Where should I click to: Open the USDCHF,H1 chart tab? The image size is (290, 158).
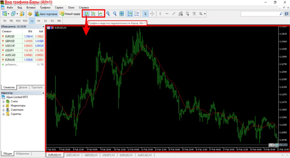(73, 155)
